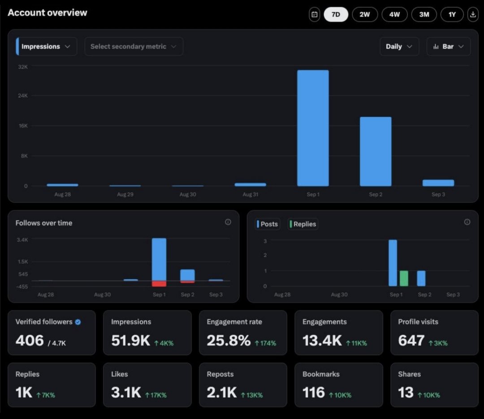The height and width of the screenshot is (419, 484).
Task: Click the 7D selected range button
Action: [x=336, y=14]
